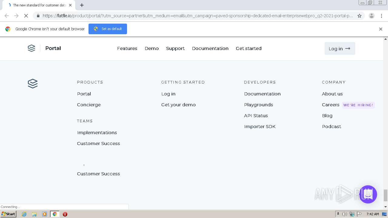Open Features in the navigation bar
Screen dimensions: 388x218
click(127, 48)
